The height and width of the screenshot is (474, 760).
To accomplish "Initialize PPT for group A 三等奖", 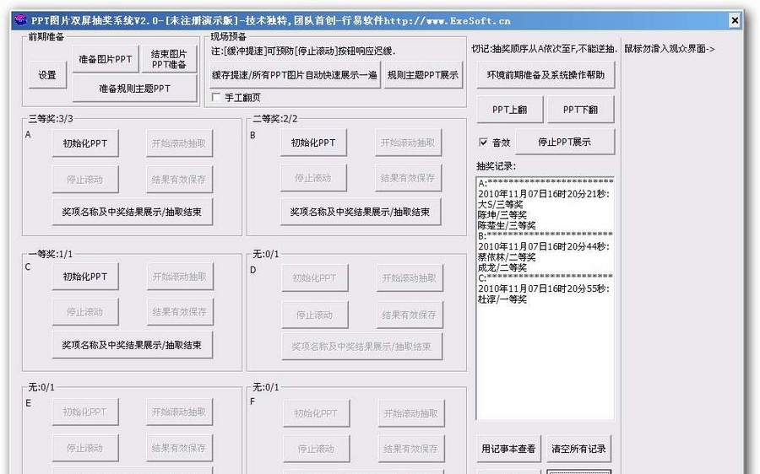I will click(85, 143).
